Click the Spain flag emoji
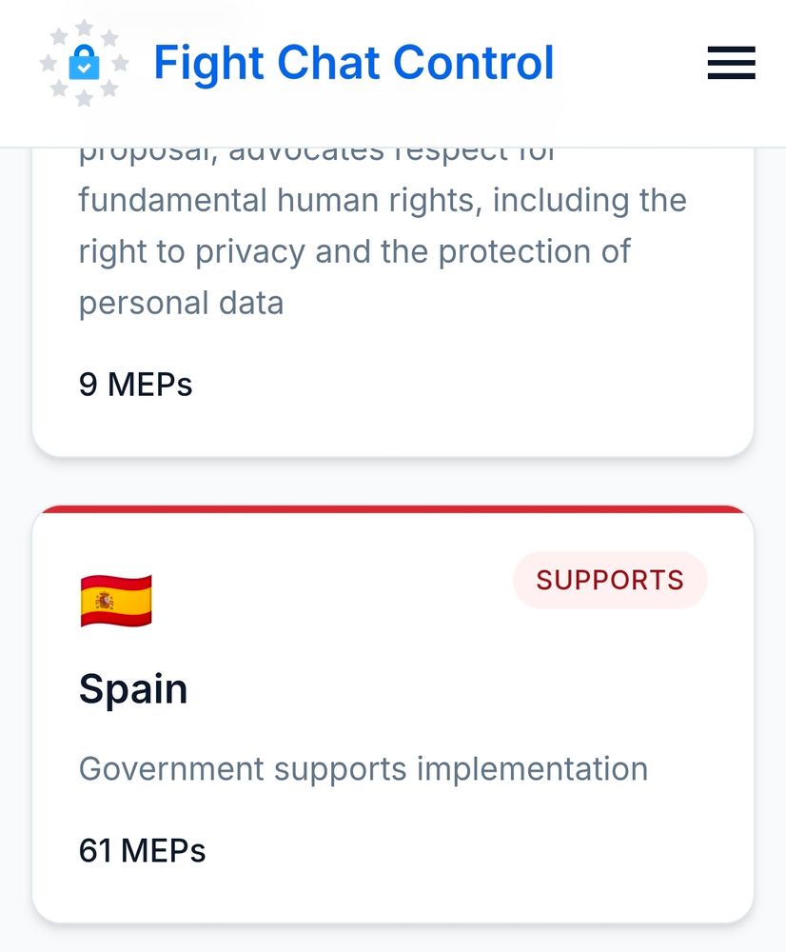The image size is (786, 952). click(116, 601)
